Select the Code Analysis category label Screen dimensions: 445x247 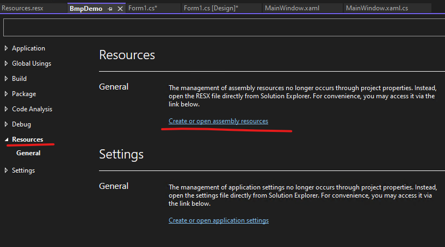(x=32, y=109)
